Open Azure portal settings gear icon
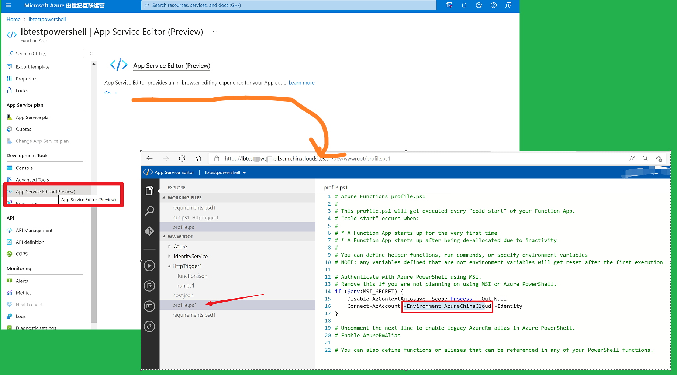 pos(479,5)
